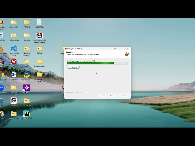Screen dimensions: 195x146
Task: Click the Orange mascot logo in dialog header
Action: 126,54
